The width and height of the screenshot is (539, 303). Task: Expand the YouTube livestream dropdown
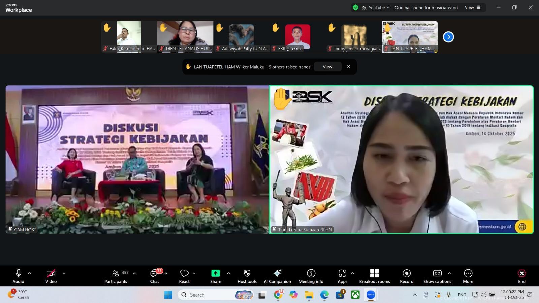coord(376,8)
